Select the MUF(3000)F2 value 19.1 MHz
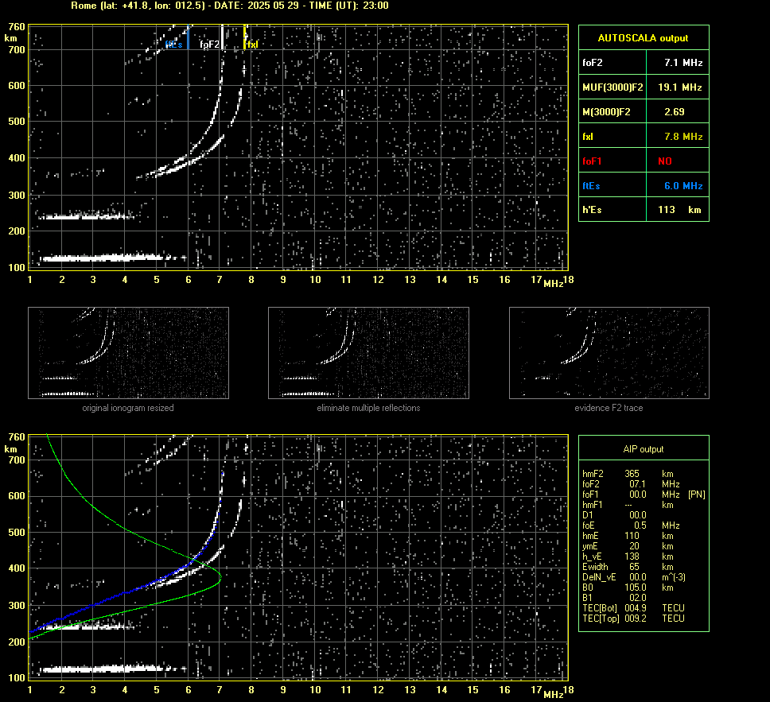 coord(679,87)
